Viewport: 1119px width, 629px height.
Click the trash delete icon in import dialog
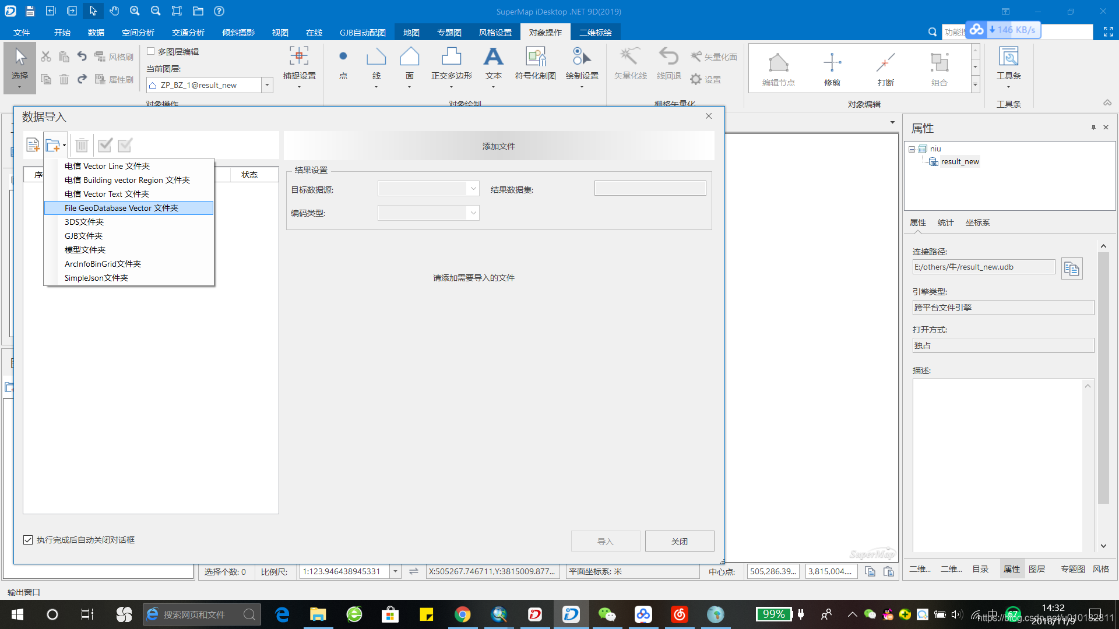(82, 144)
